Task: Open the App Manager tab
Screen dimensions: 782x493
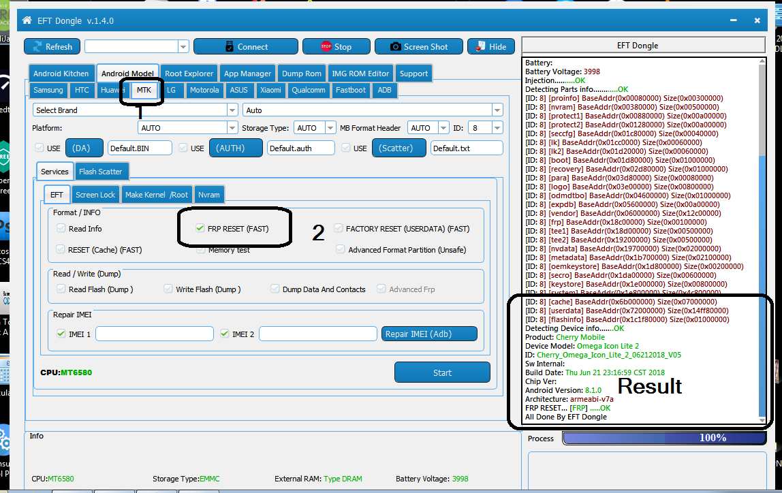Action: coord(247,74)
